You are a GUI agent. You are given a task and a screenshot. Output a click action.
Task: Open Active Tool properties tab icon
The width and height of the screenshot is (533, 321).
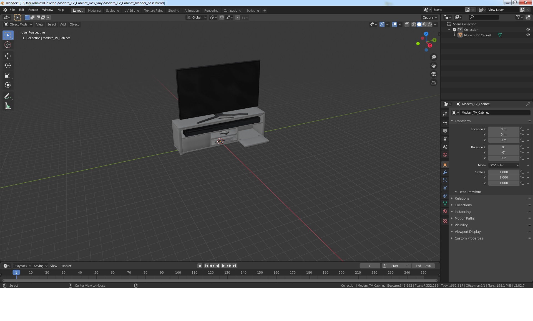(x=445, y=114)
